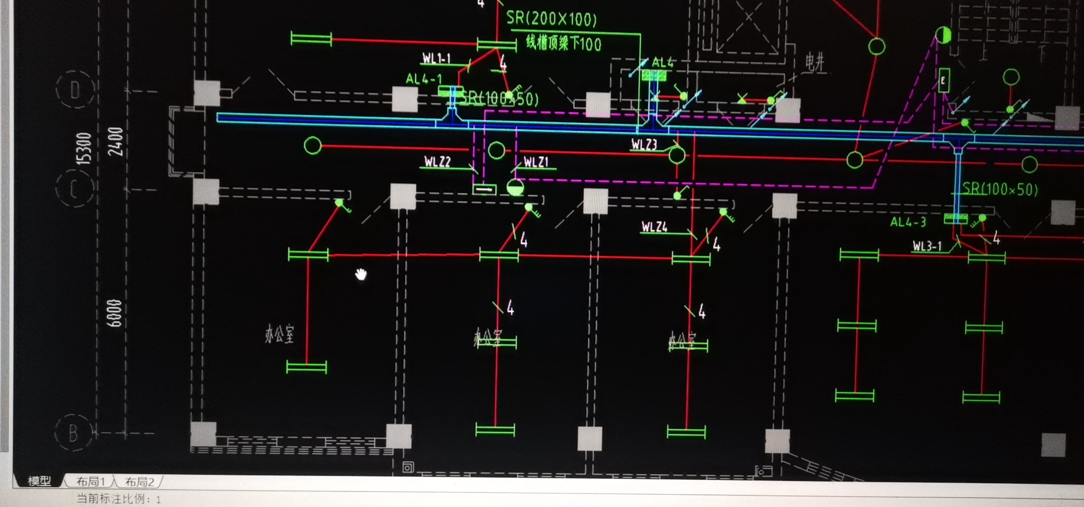Select the half-filled circle symbol below WLZ1
Viewport: 1084px width, 507px height.
click(x=515, y=187)
